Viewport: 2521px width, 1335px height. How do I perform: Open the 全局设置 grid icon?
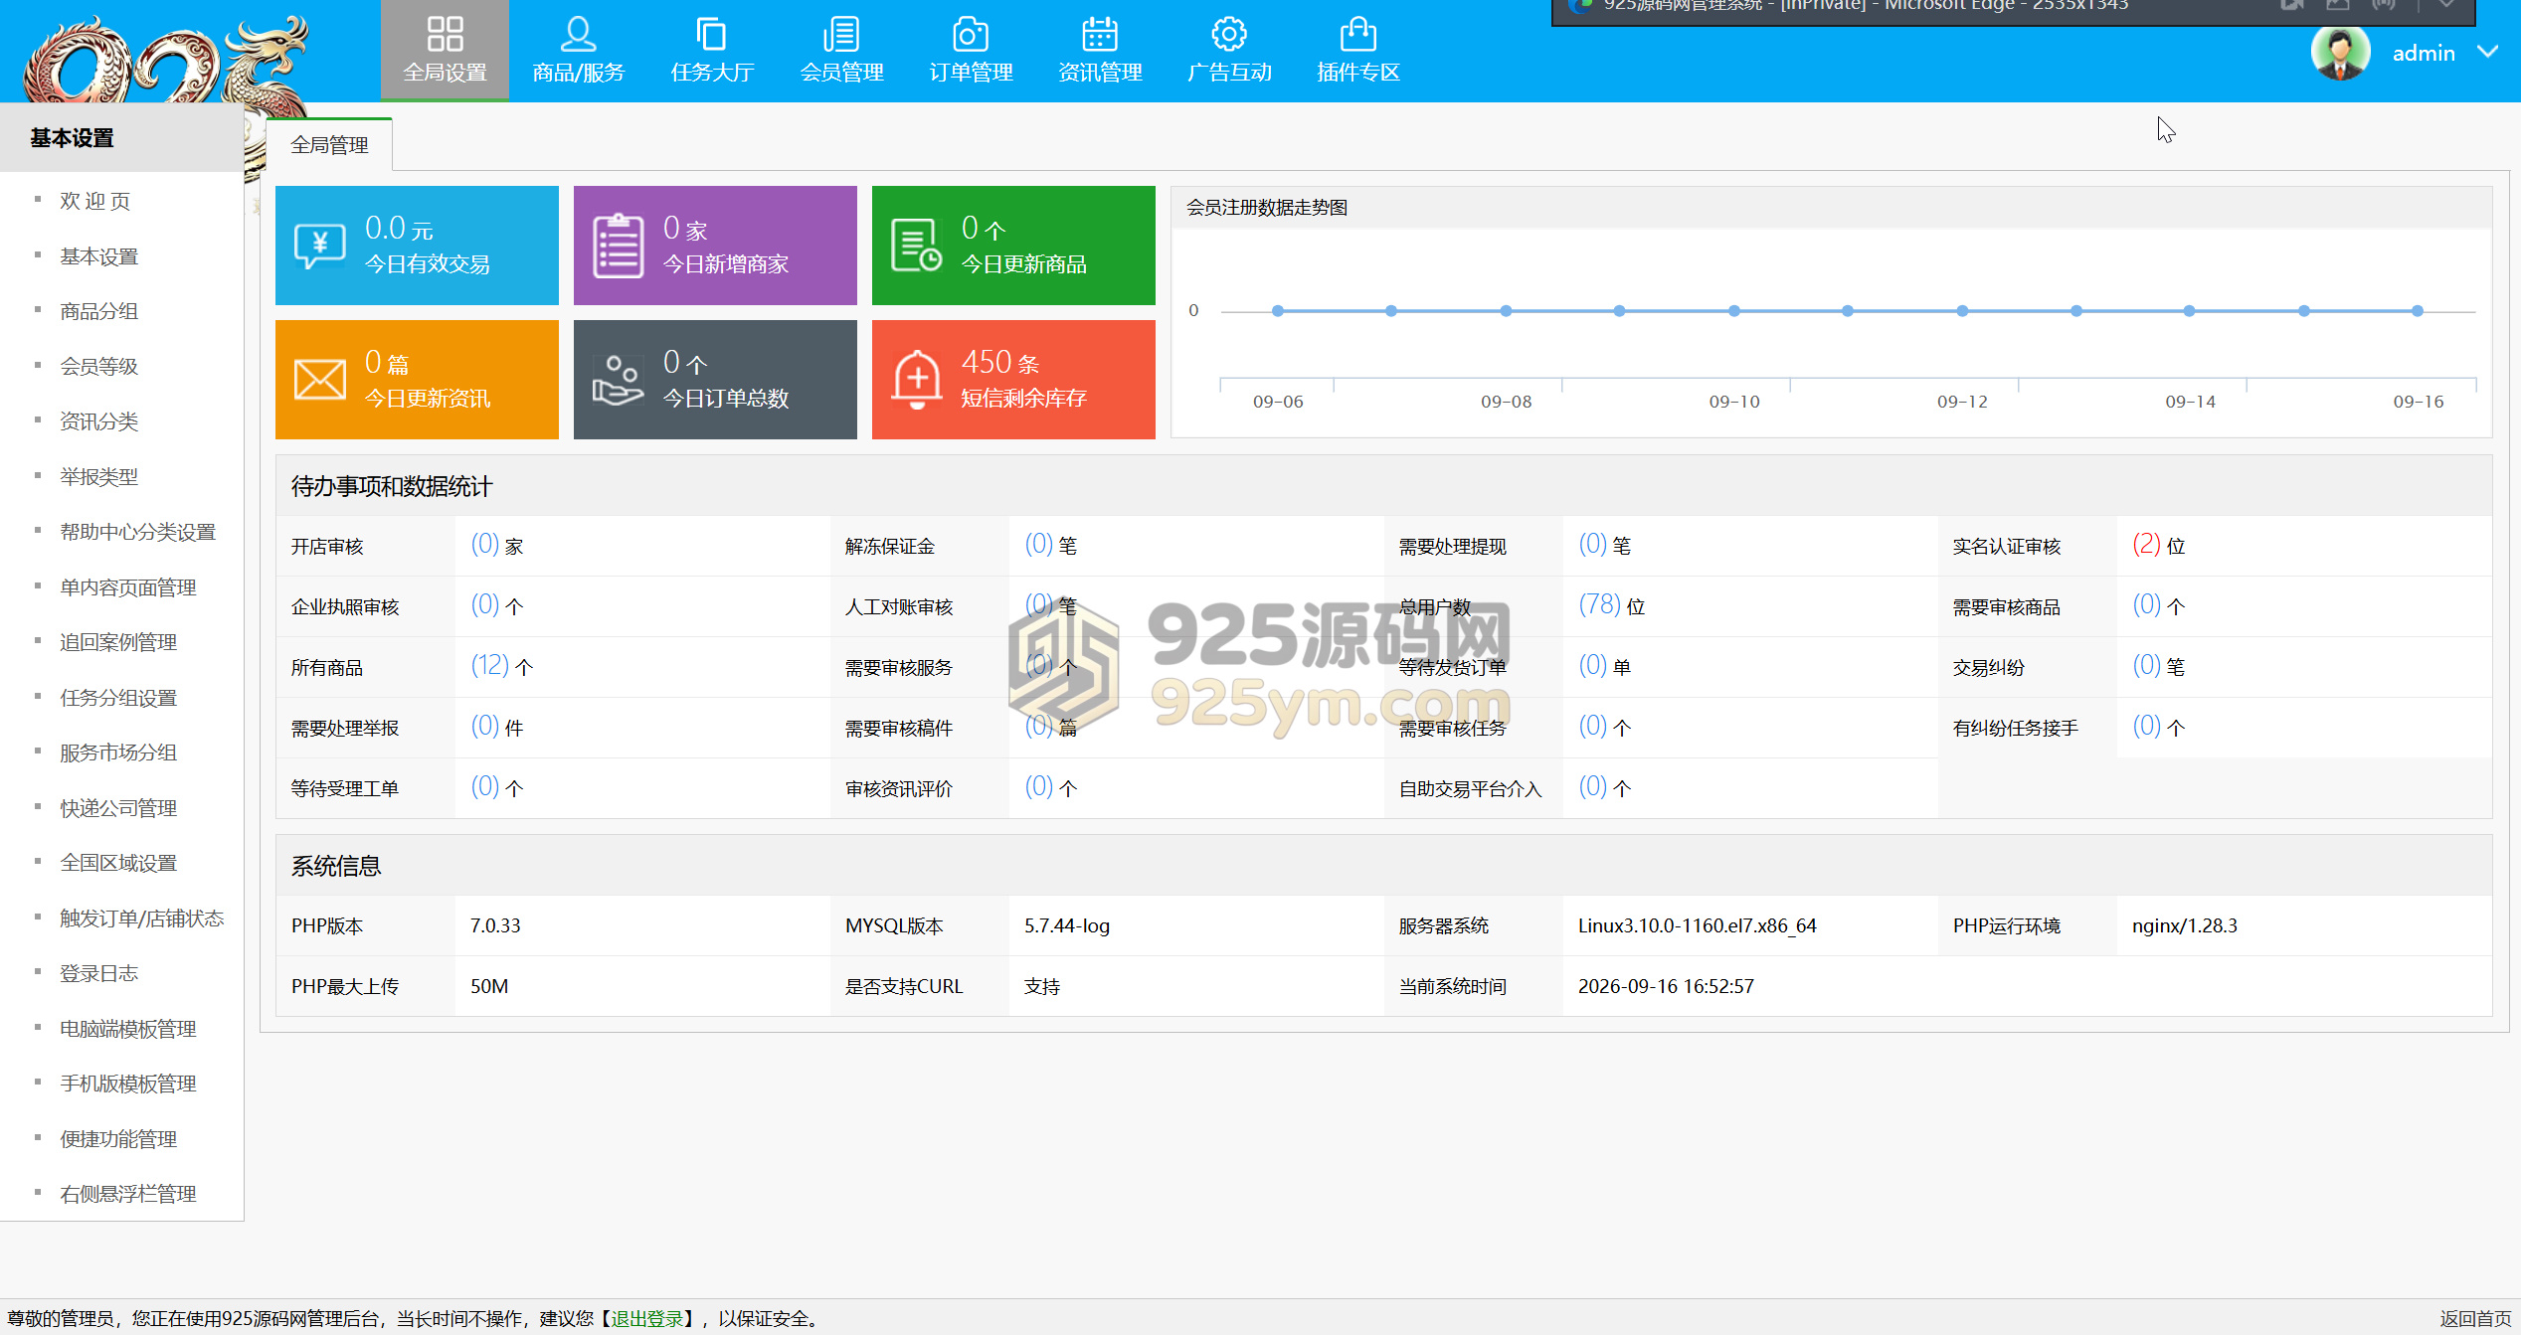click(x=445, y=34)
